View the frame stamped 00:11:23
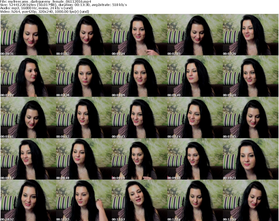The width and height of the screenshot is (279, 221). (84, 200)
